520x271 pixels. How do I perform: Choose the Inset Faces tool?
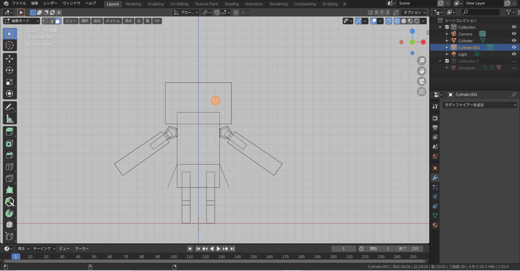[10, 143]
